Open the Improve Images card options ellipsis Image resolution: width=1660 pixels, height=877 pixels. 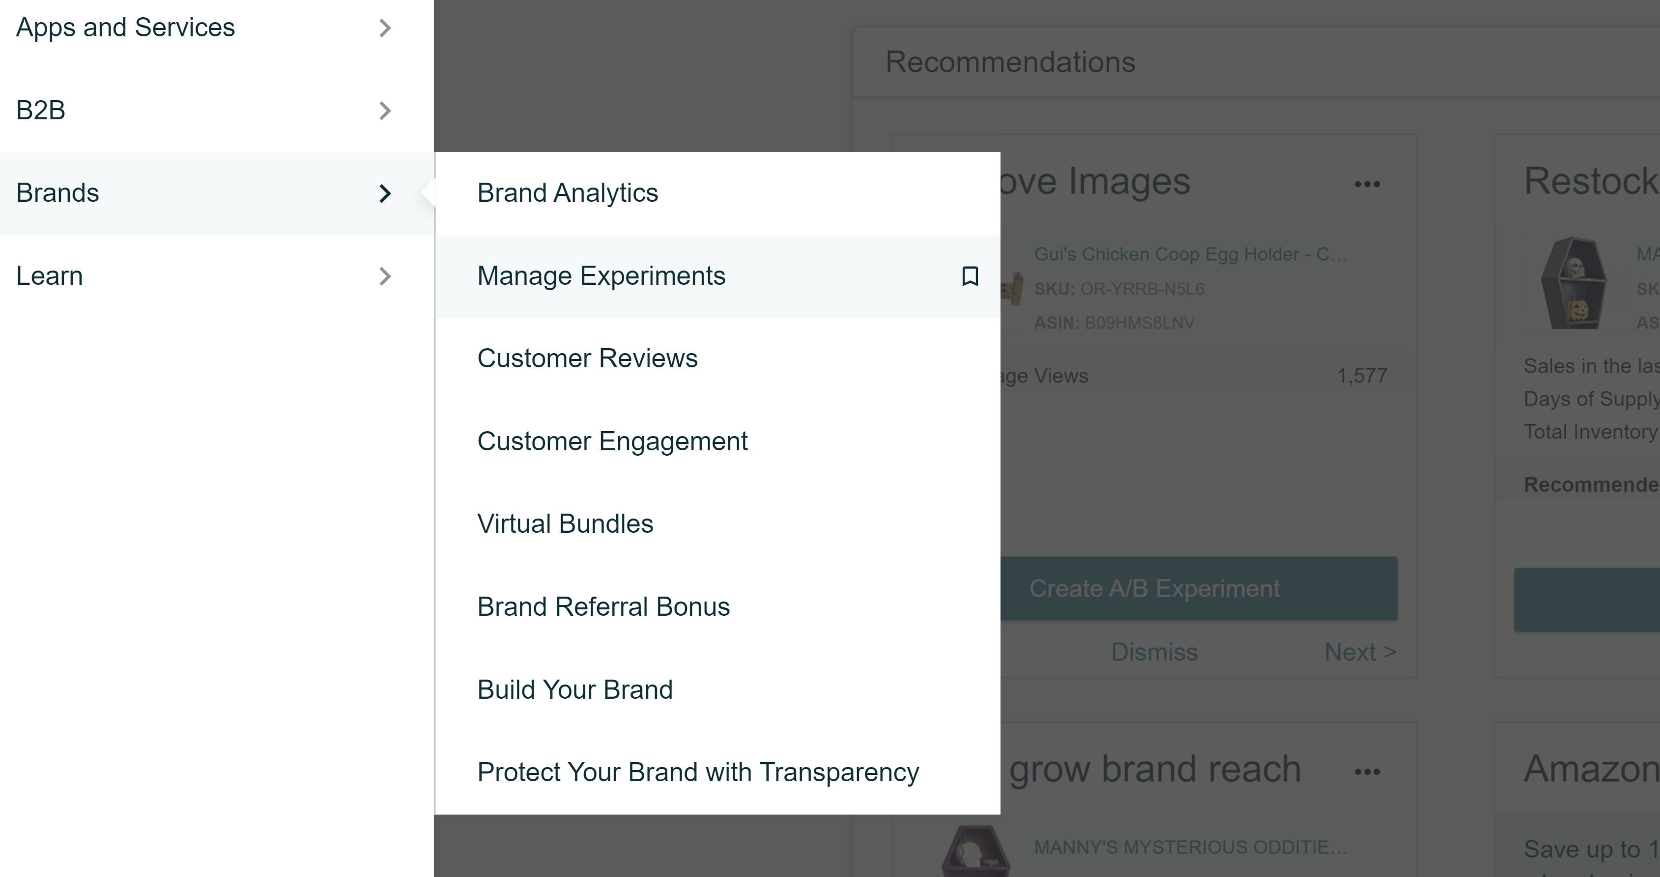[x=1367, y=184]
